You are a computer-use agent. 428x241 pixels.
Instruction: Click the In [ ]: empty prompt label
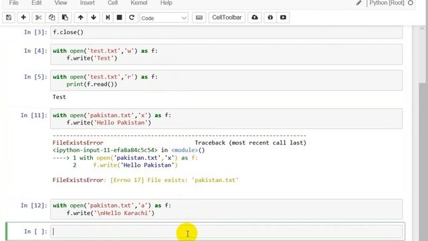(x=35, y=232)
